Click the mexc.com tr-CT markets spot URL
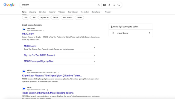Image resolution: width=175 pixels, height=99 pixels. point(42,72)
